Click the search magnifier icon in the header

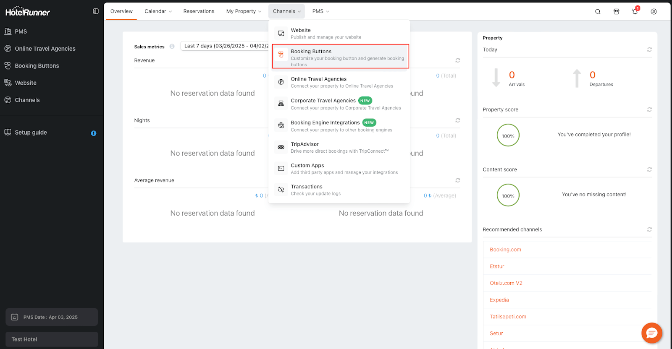point(598,12)
